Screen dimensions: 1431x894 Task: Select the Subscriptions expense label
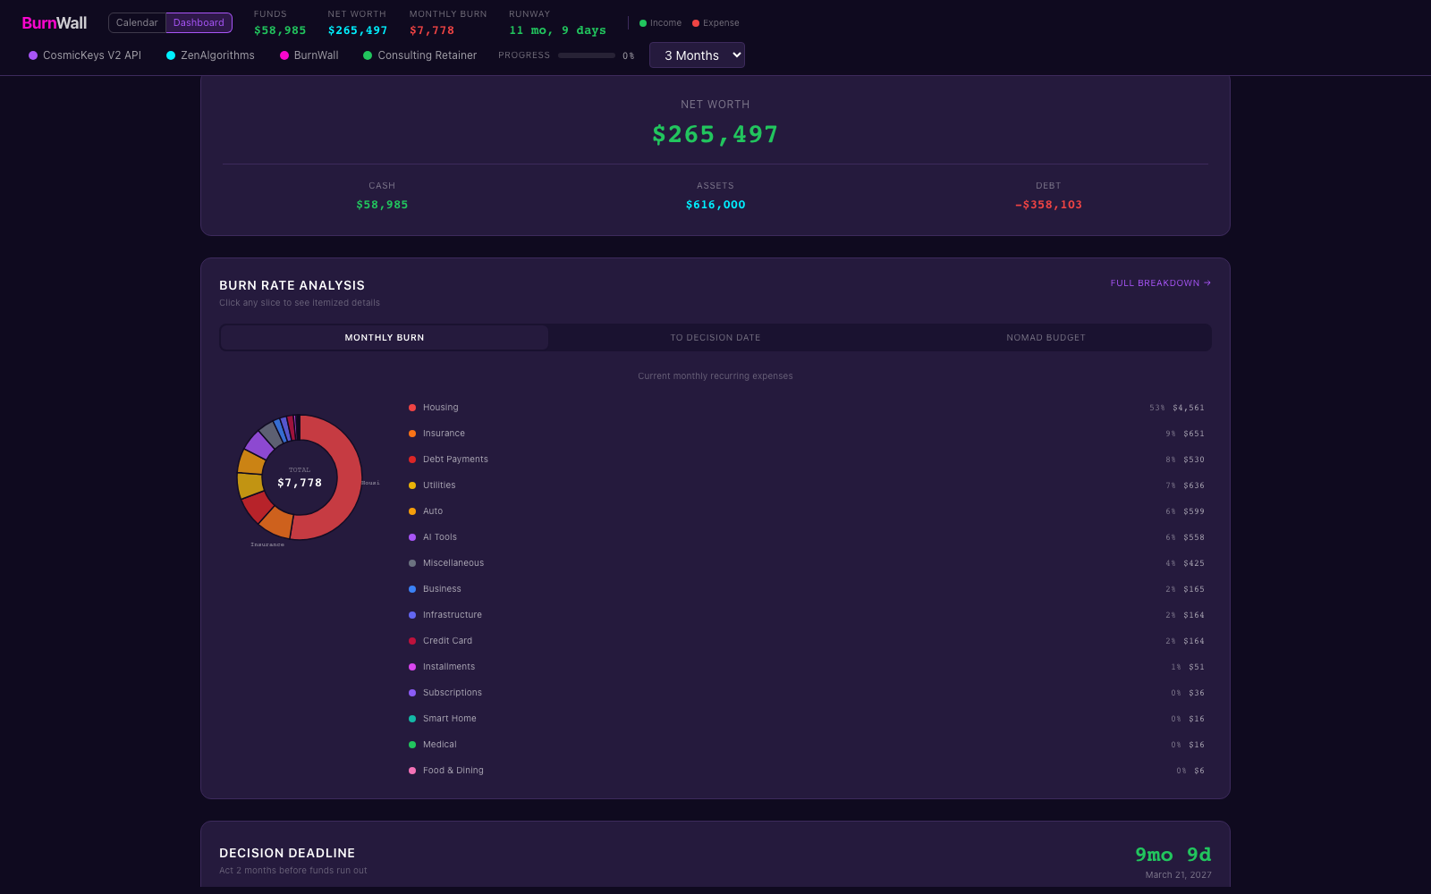point(453,693)
